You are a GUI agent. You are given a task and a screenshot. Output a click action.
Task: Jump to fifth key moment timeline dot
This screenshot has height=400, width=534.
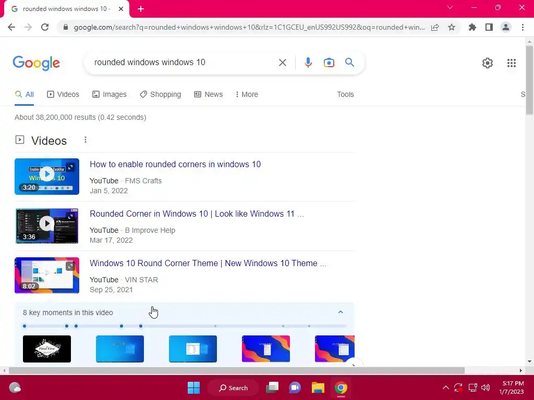141,326
